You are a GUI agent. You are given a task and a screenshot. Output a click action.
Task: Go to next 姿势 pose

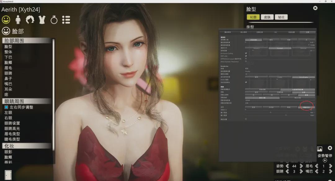(x=301, y=166)
